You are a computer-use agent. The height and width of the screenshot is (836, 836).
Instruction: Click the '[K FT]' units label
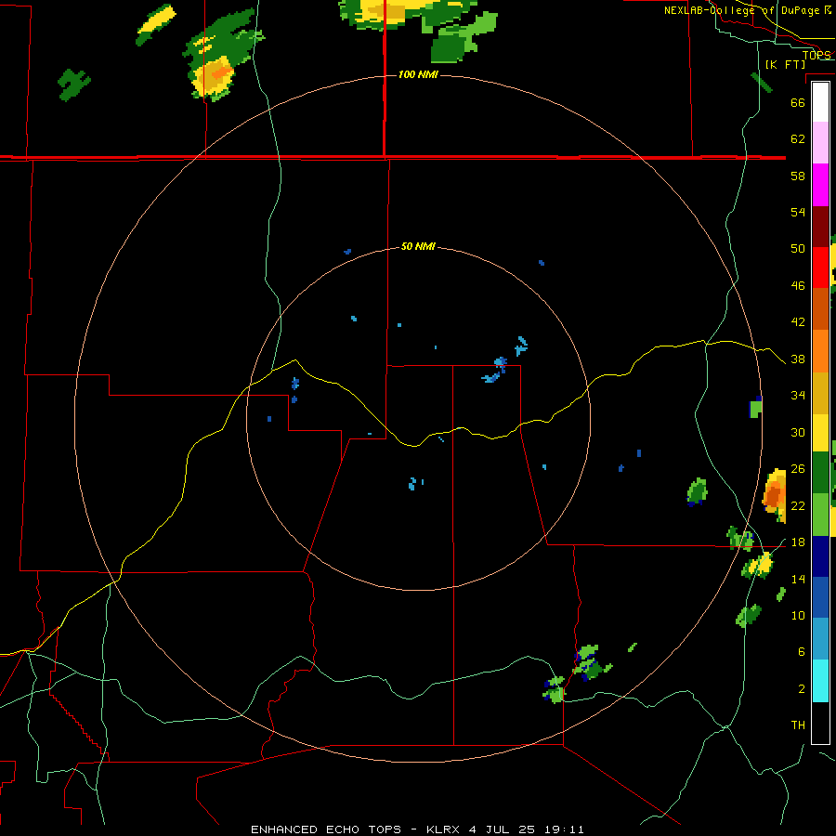(785, 64)
